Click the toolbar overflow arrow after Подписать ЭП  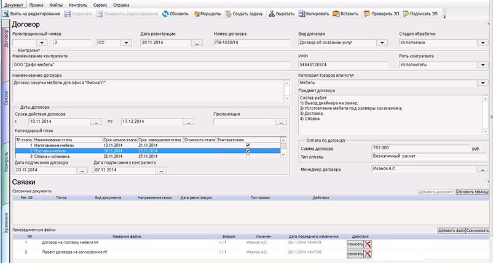(x=444, y=15)
